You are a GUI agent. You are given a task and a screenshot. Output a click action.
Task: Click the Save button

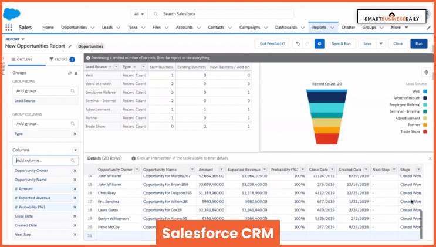[x=367, y=43]
